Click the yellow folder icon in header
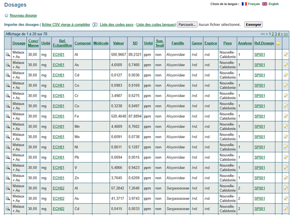This screenshot has height=215, width=294. (278, 43)
